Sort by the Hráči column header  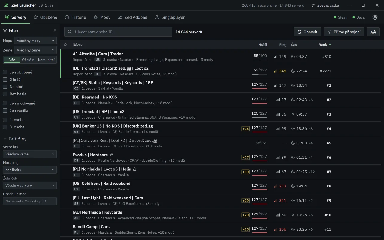coord(262,45)
